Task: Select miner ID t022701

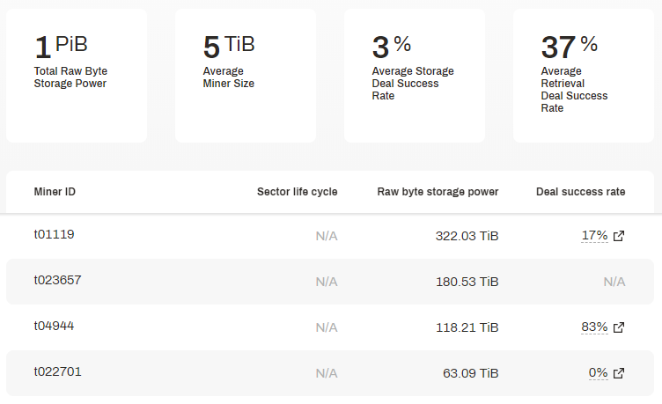Action: 57,371
